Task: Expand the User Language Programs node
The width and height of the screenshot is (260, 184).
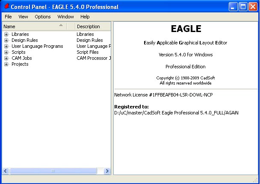Action: point(6,46)
